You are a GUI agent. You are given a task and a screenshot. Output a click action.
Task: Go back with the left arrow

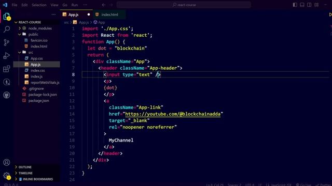point(104,5)
